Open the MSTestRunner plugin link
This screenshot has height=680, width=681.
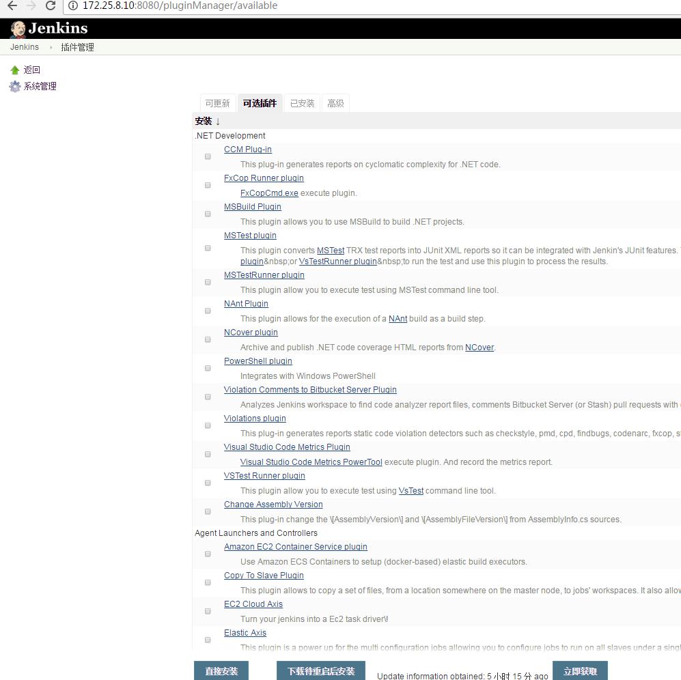pyautogui.click(x=264, y=275)
